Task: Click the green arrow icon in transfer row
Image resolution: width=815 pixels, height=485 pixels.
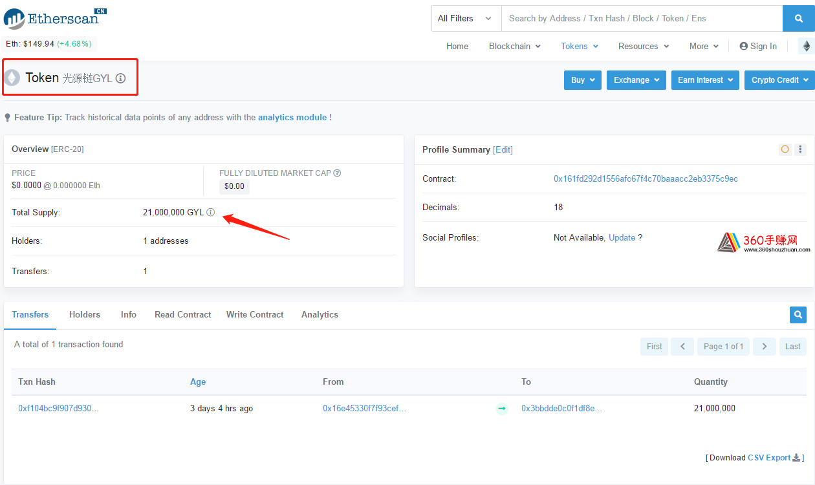Action: coord(502,409)
